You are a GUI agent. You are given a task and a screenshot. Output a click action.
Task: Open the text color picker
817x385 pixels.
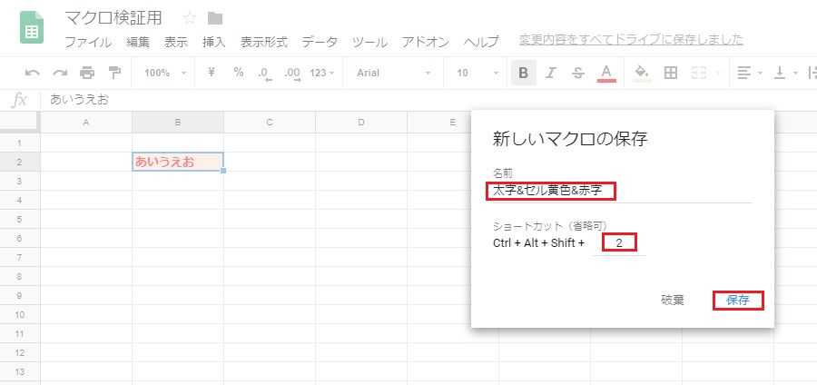[x=607, y=73]
